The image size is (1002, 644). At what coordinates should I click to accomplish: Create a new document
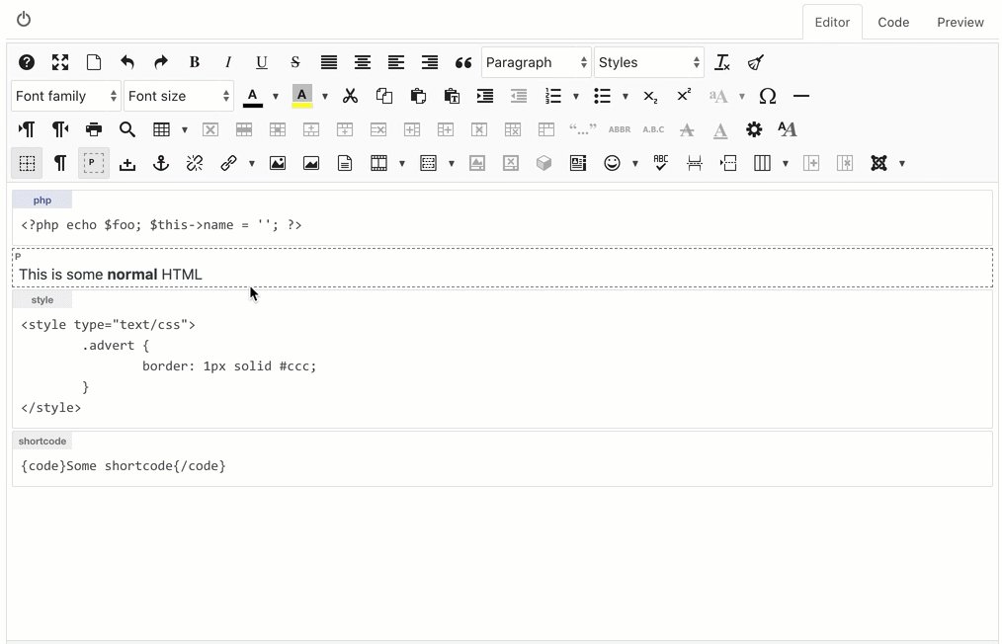tap(94, 62)
